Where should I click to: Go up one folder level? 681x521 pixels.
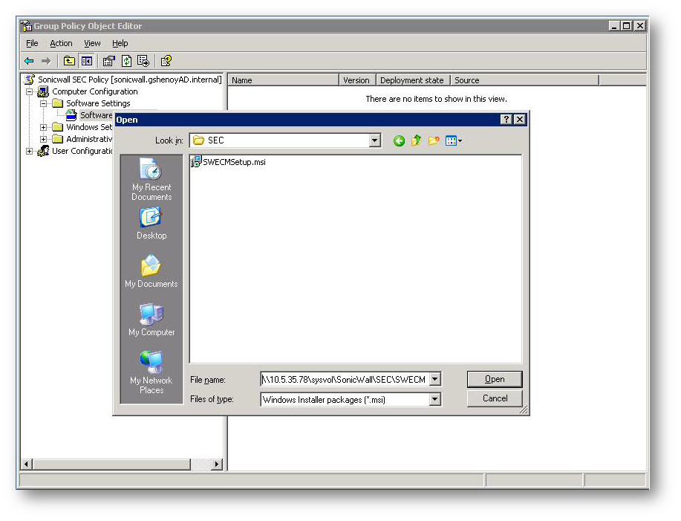pyautogui.click(x=416, y=140)
